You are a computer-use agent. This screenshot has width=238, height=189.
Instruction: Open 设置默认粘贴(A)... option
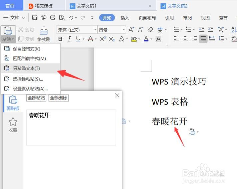pyautogui.click(x=31, y=88)
